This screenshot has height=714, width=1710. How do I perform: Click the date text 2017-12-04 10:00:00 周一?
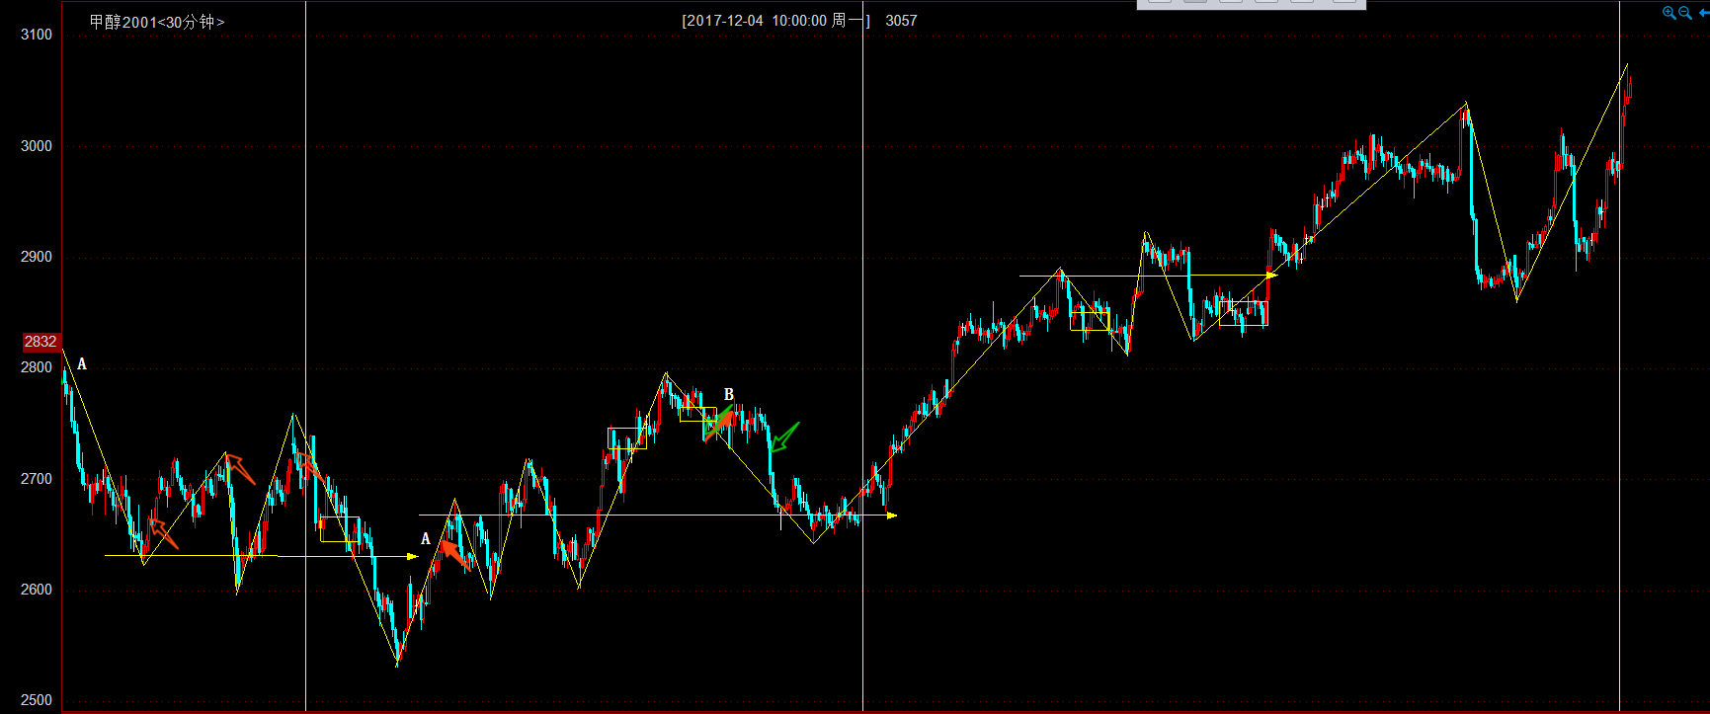pos(775,21)
